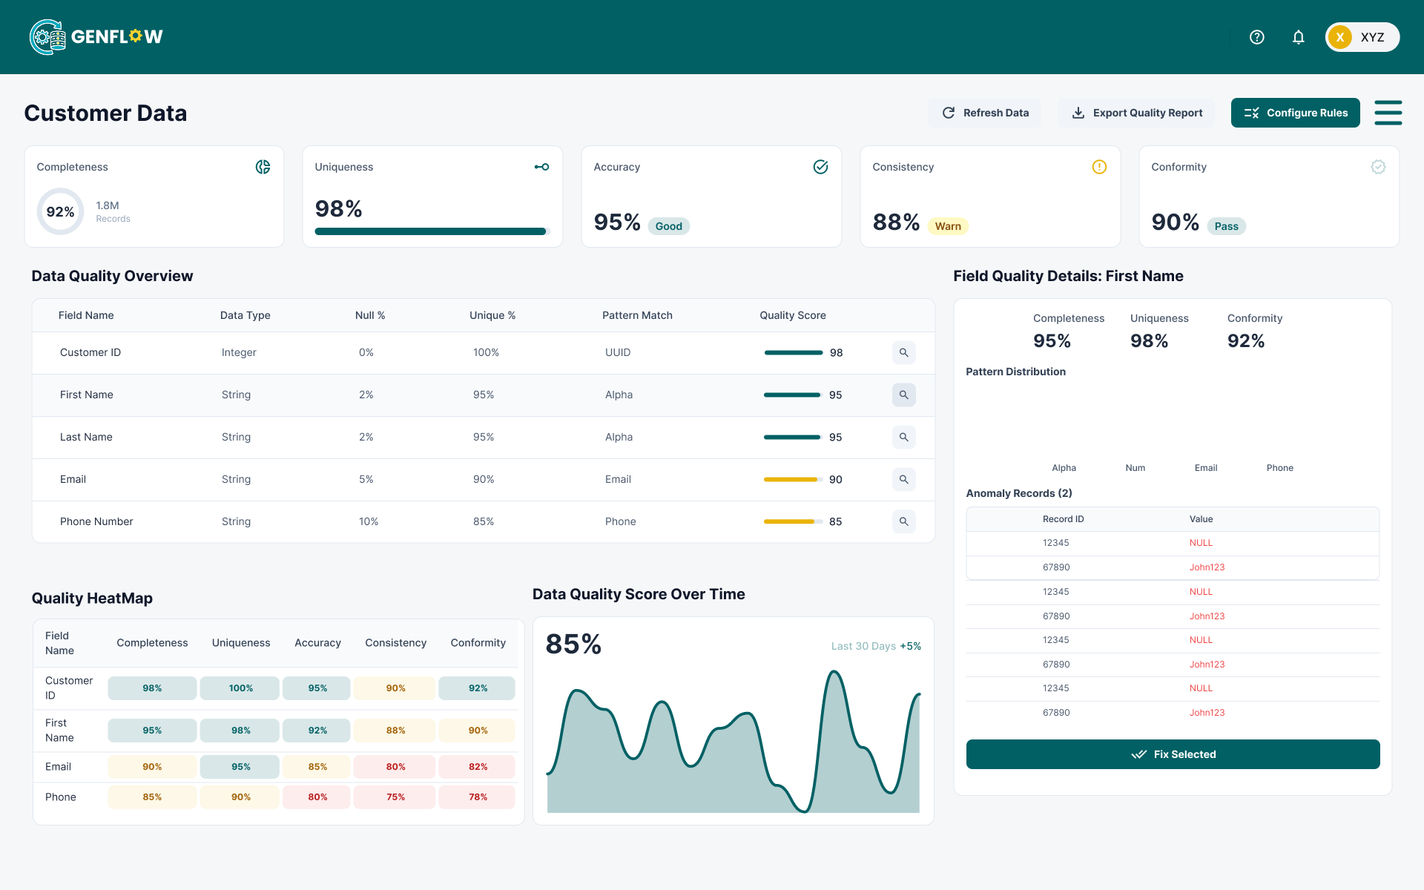Screen dimensions: 1424x890
Task: Open the hamburger menu
Action: tap(1388, 113)
